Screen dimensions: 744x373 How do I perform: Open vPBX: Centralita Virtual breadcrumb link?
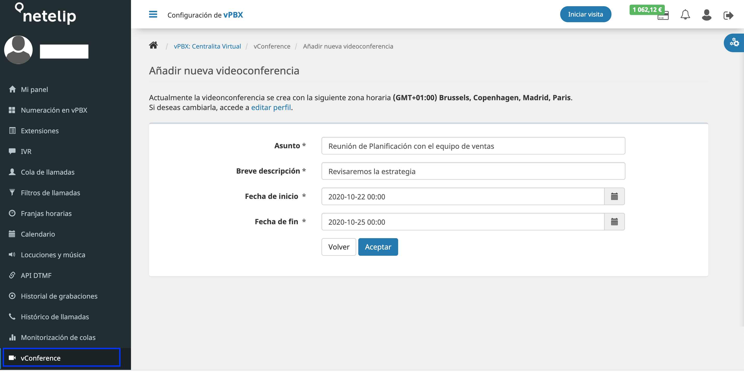pos(207,46)
